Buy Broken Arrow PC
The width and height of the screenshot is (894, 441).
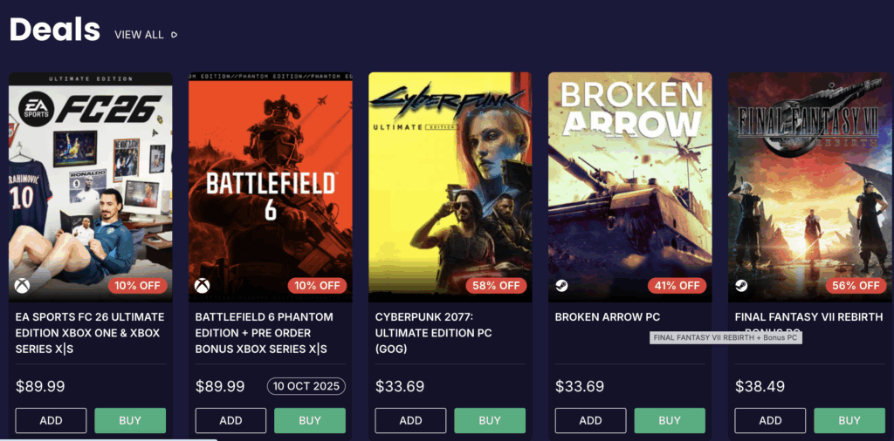[670, 420]
